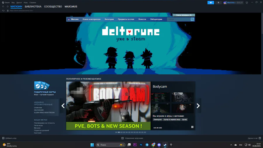Open Epic Games Launcher from taskbar

(171, 145)
